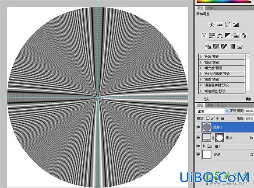Select layer named 形状 1
254x188 pixels.
[x=230, y=138]
